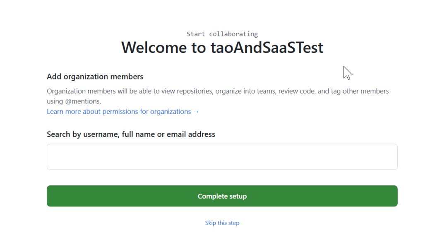Image resolution: width=447 pixels, height=242 pixels.
Task: Click the green Complete setup button
Action: [x=222, y=196]
